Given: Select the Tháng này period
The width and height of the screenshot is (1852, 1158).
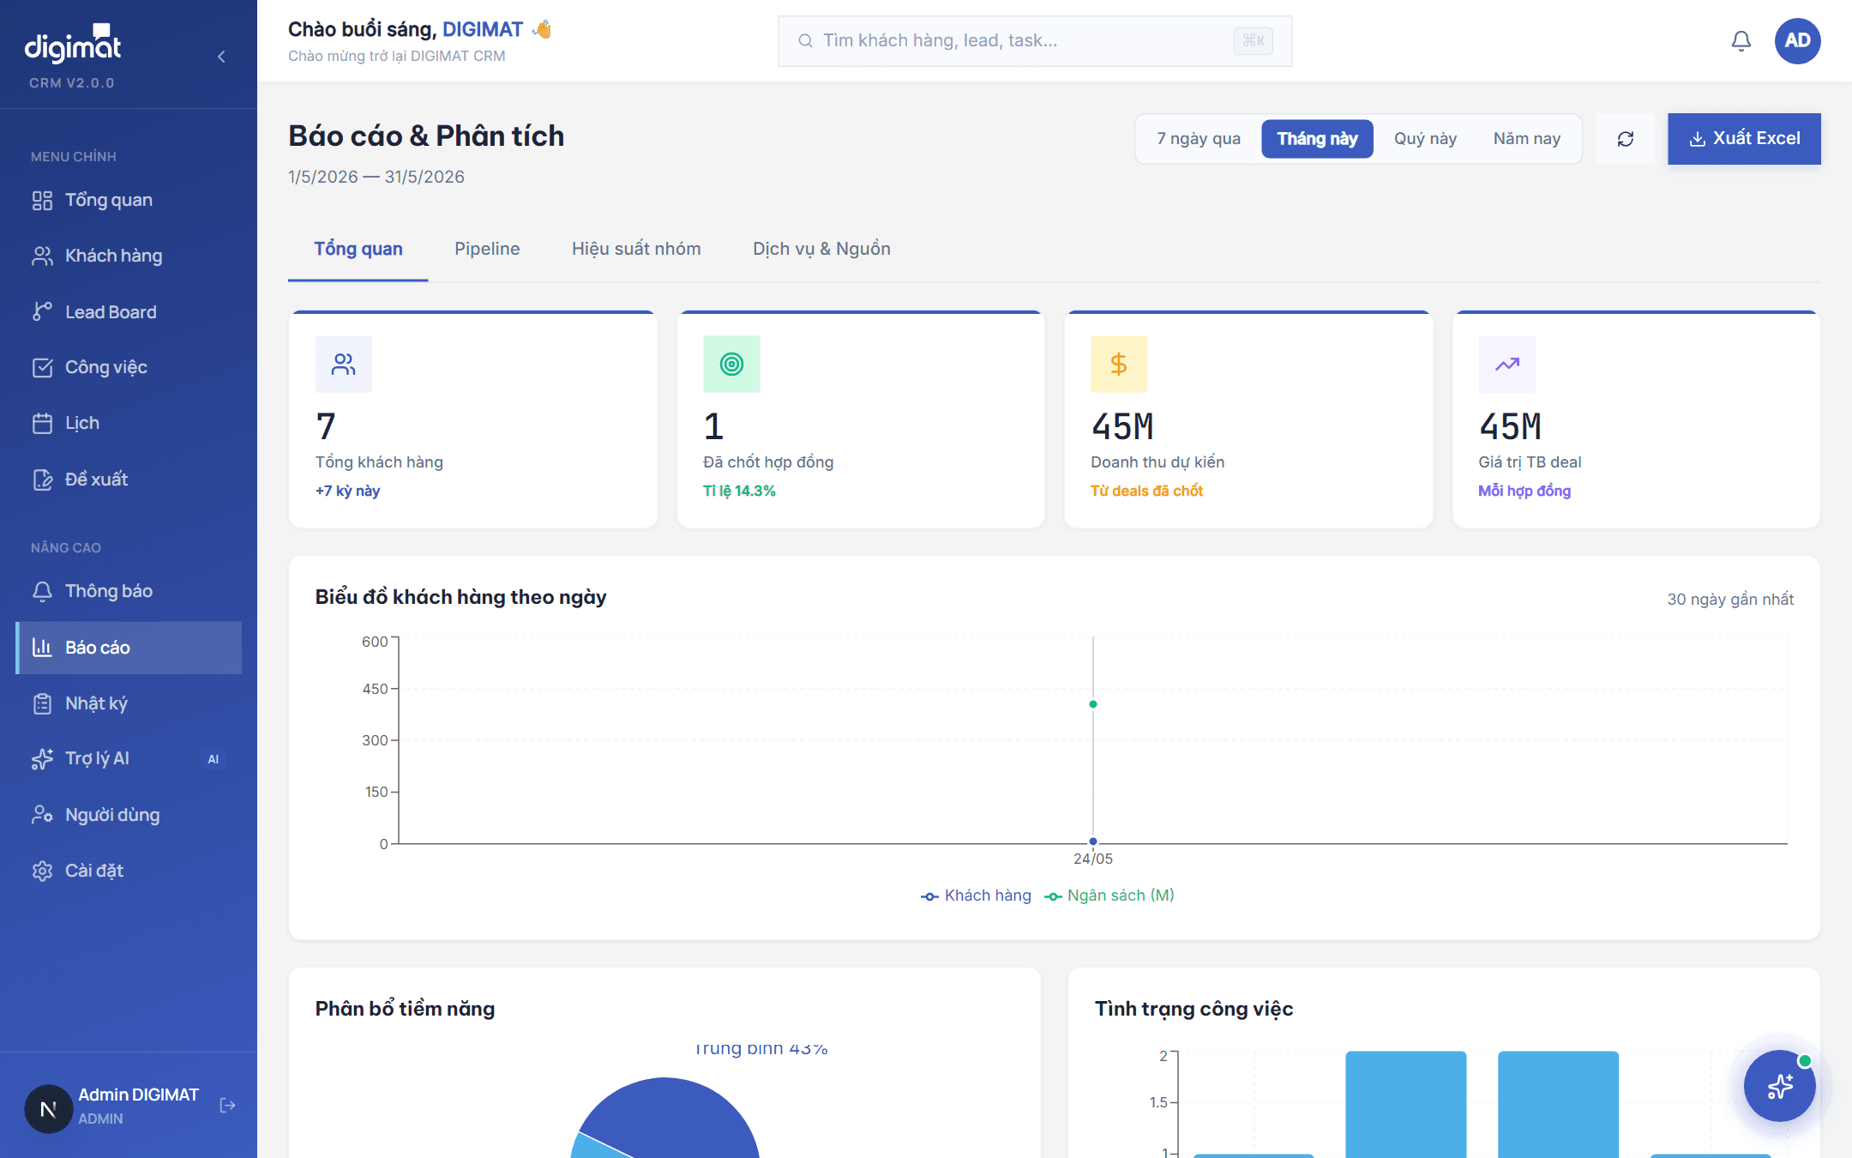Looking at the screenshot, I should coord(1318,139).
